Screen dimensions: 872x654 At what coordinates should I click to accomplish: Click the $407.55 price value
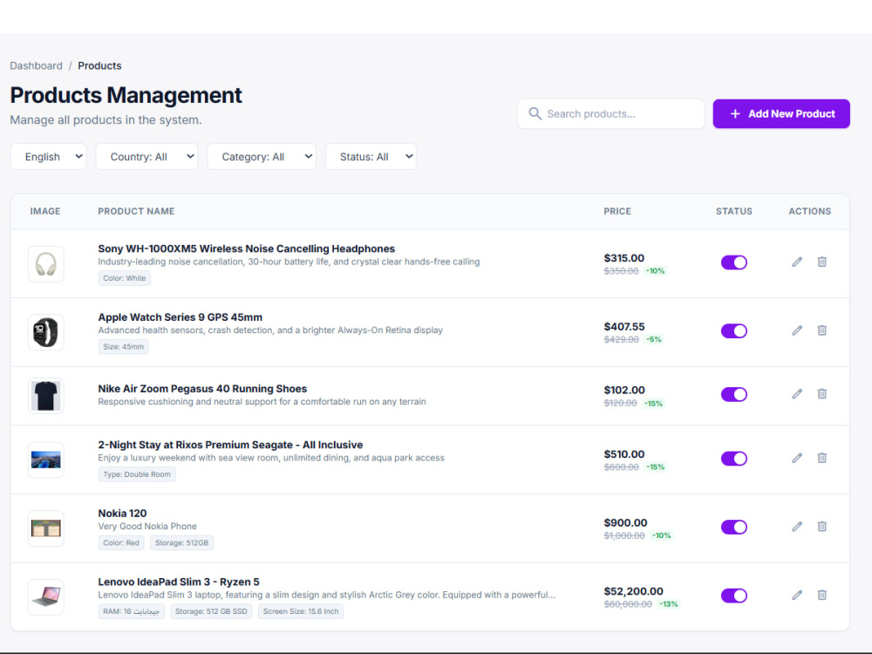(x=624, y=326)
